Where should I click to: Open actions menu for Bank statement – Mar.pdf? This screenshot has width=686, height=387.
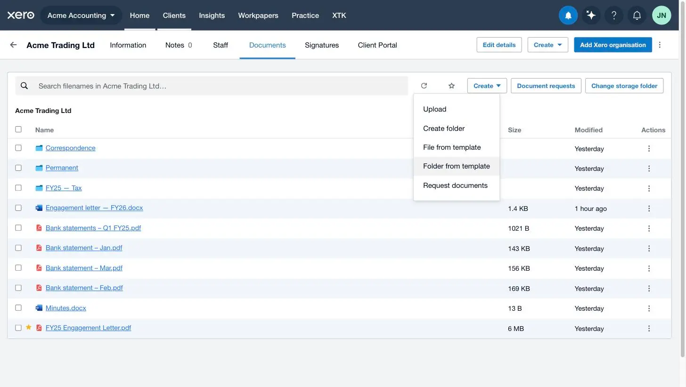pos(649,268)
